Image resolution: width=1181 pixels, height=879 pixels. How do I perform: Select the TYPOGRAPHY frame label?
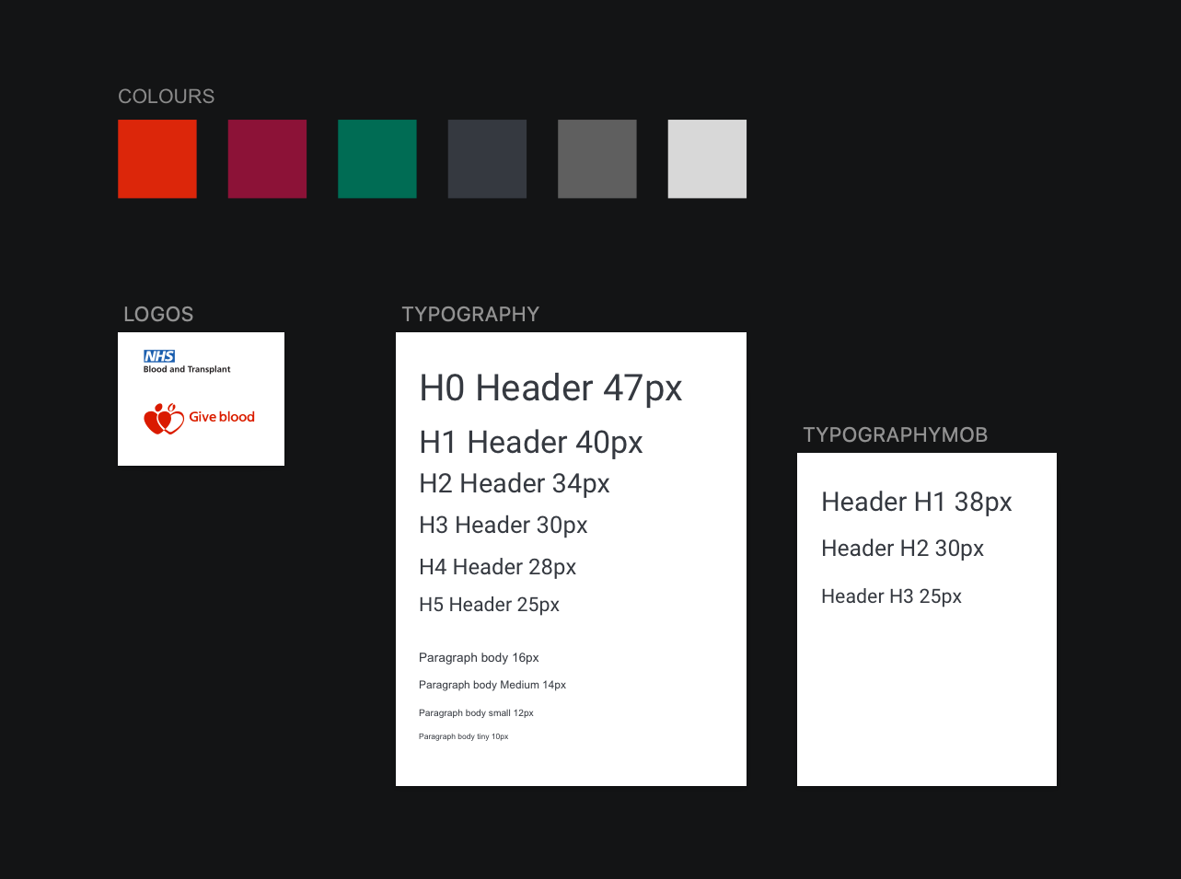pyautogui.click(x=470, y=314)
